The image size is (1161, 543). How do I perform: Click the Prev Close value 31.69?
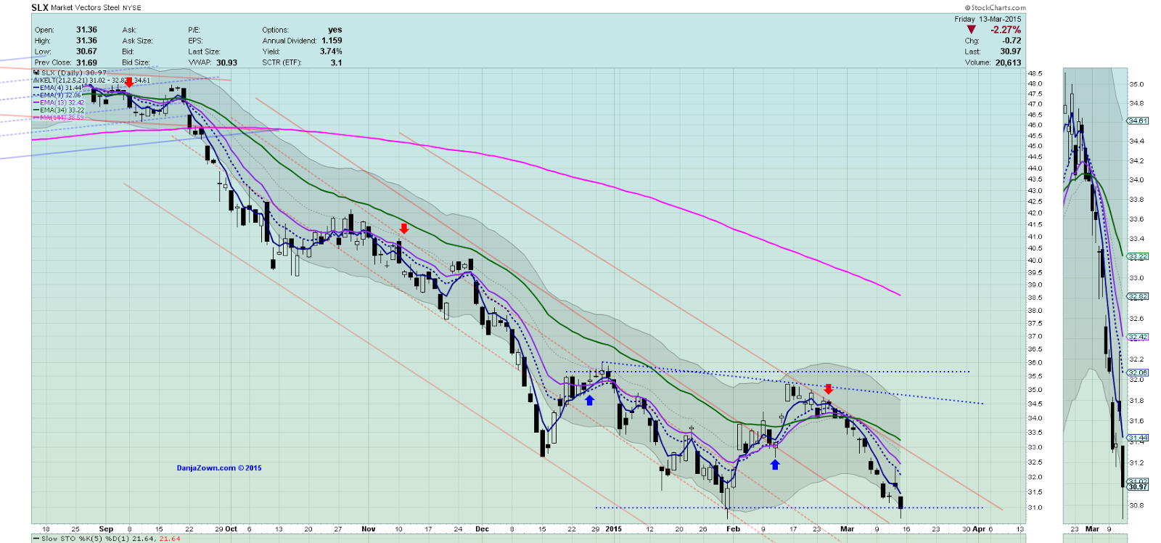coord(86,62)
